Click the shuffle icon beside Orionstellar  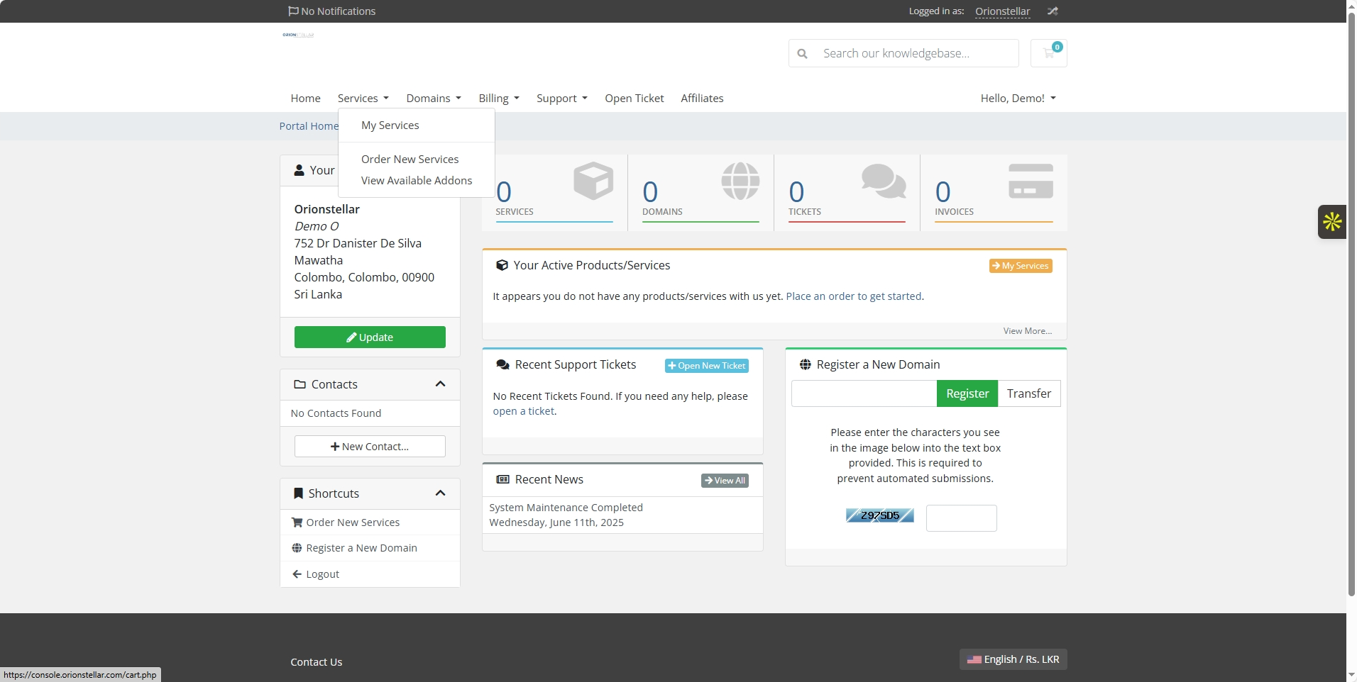[x=1053, y=11]
